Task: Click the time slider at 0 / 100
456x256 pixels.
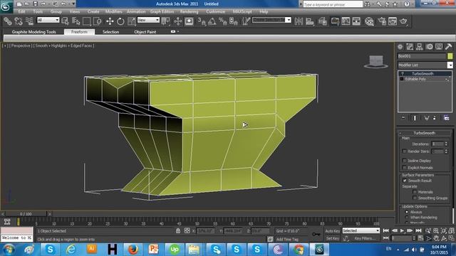Action: coord(26,214)
